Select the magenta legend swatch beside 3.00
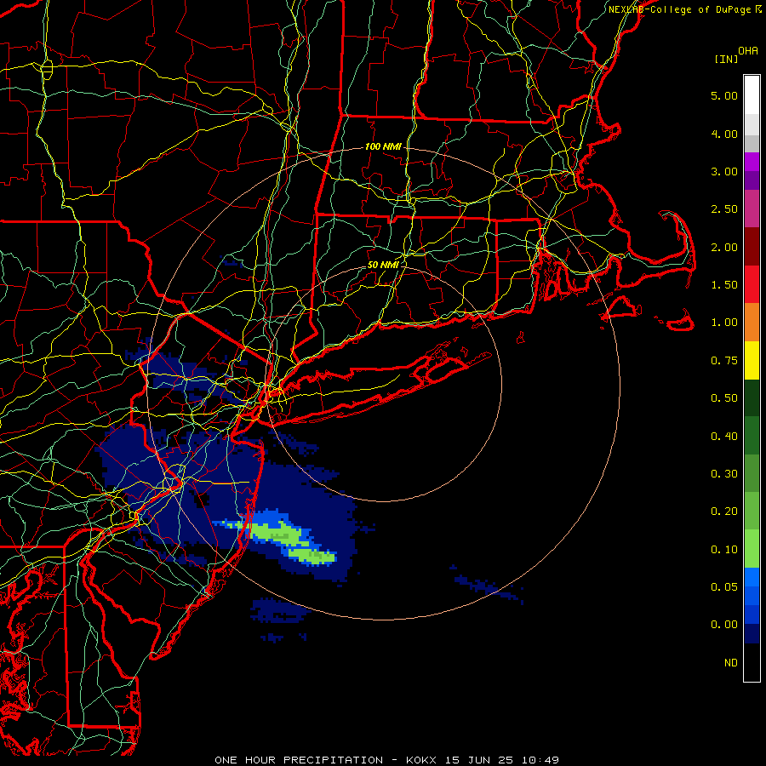Image resolution: width=766 pixels, height=766 pixels. [752, 162]
